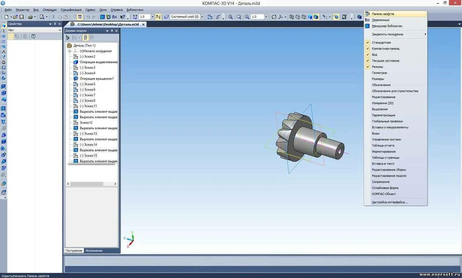The height and width of the screenshot is (278, 462).
Task: Select Shaded with edges display icon
Action: (316, 17)
